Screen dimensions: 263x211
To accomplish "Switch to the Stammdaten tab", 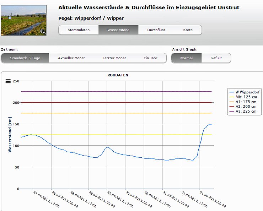I will click(x=79, y=30).
